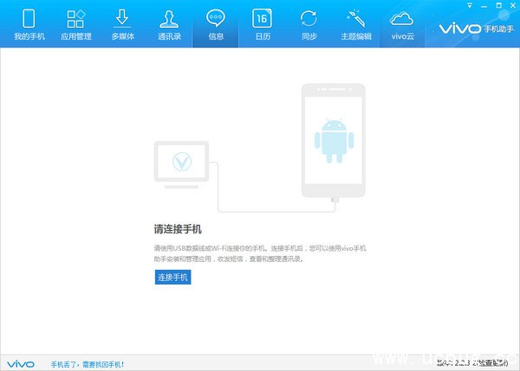This screenshot has width=520, height=371.
Task: Minimize the vivo assistant window
Action: click(484, 6)
